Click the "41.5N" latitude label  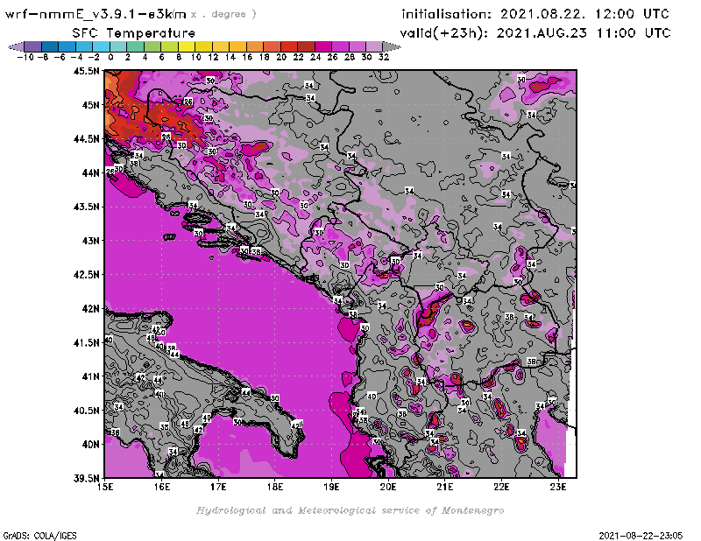(86, 342)
